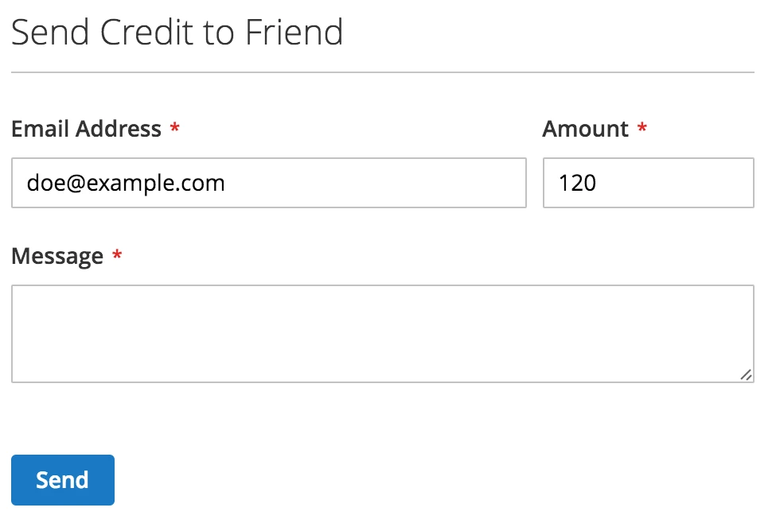The width and height of the screenshot is (780, 523).
Task: Click the Send button text label
Action: click(x=61, y=480)
